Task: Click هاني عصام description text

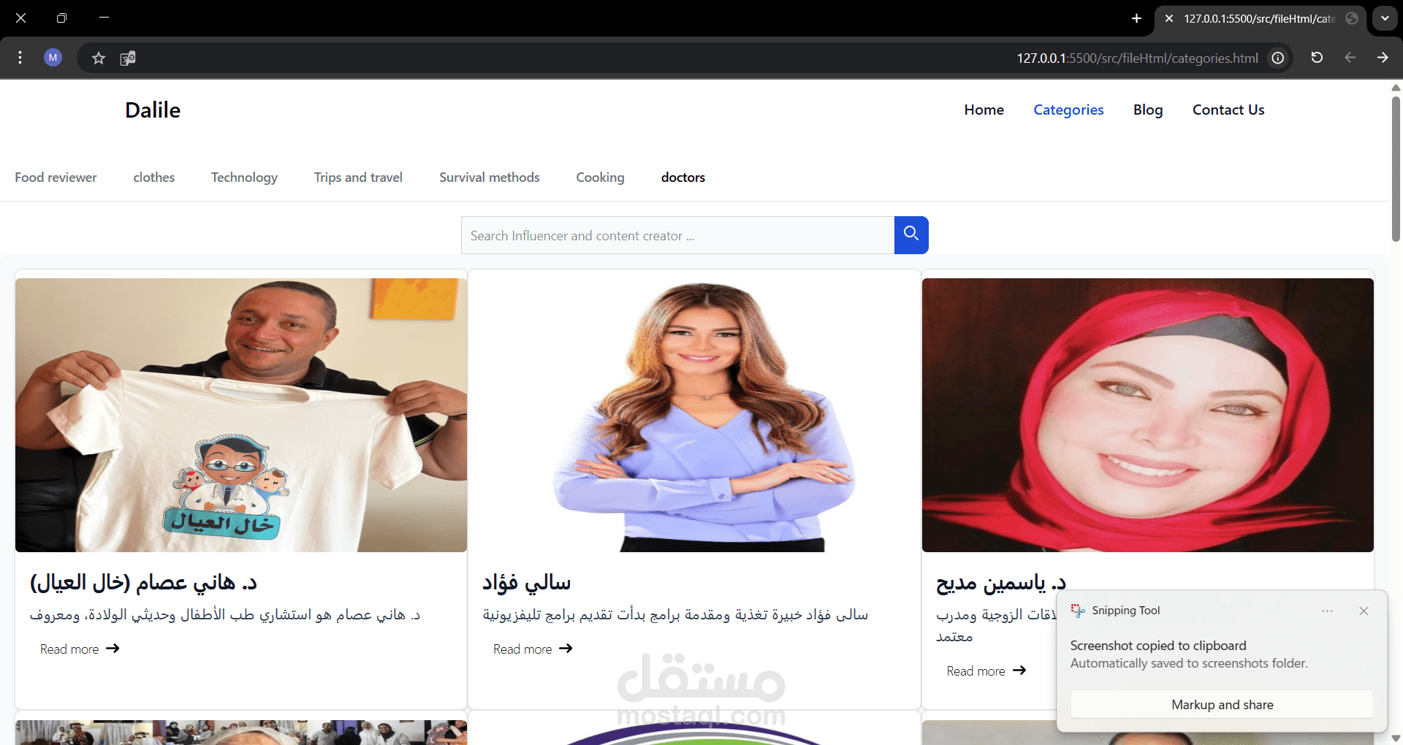Action: point(225,615)
